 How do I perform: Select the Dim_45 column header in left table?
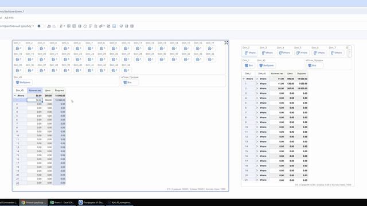[x=20, y=90]
